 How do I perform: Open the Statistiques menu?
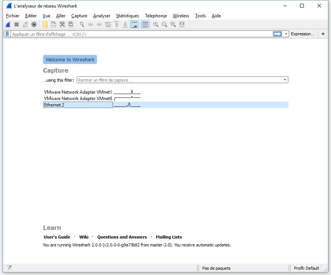coord(128,16)
